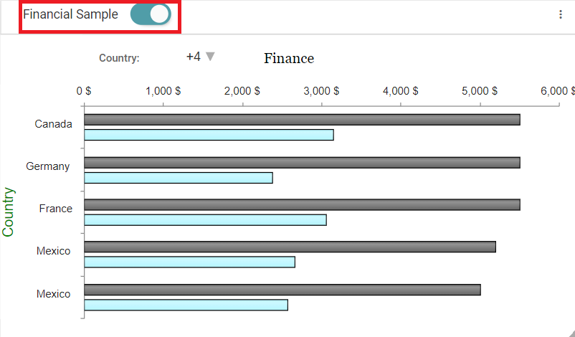This screenshot has width=575, height=337.
Task: Click the green Country axis title
Action: point(9,212)
